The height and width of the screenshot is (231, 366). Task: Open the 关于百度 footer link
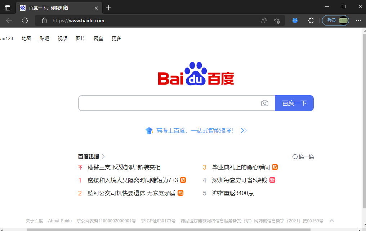(34, 221)
